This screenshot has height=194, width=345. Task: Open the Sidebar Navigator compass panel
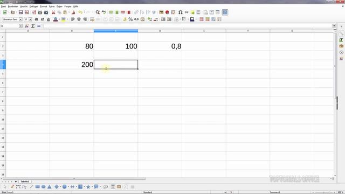pyautogui.click(x=341, y=52)
